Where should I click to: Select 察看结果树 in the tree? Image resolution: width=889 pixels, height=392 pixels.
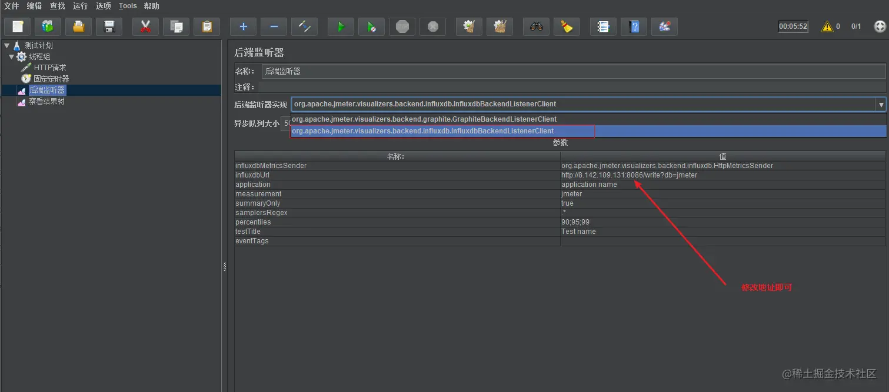tap(46, 101)
